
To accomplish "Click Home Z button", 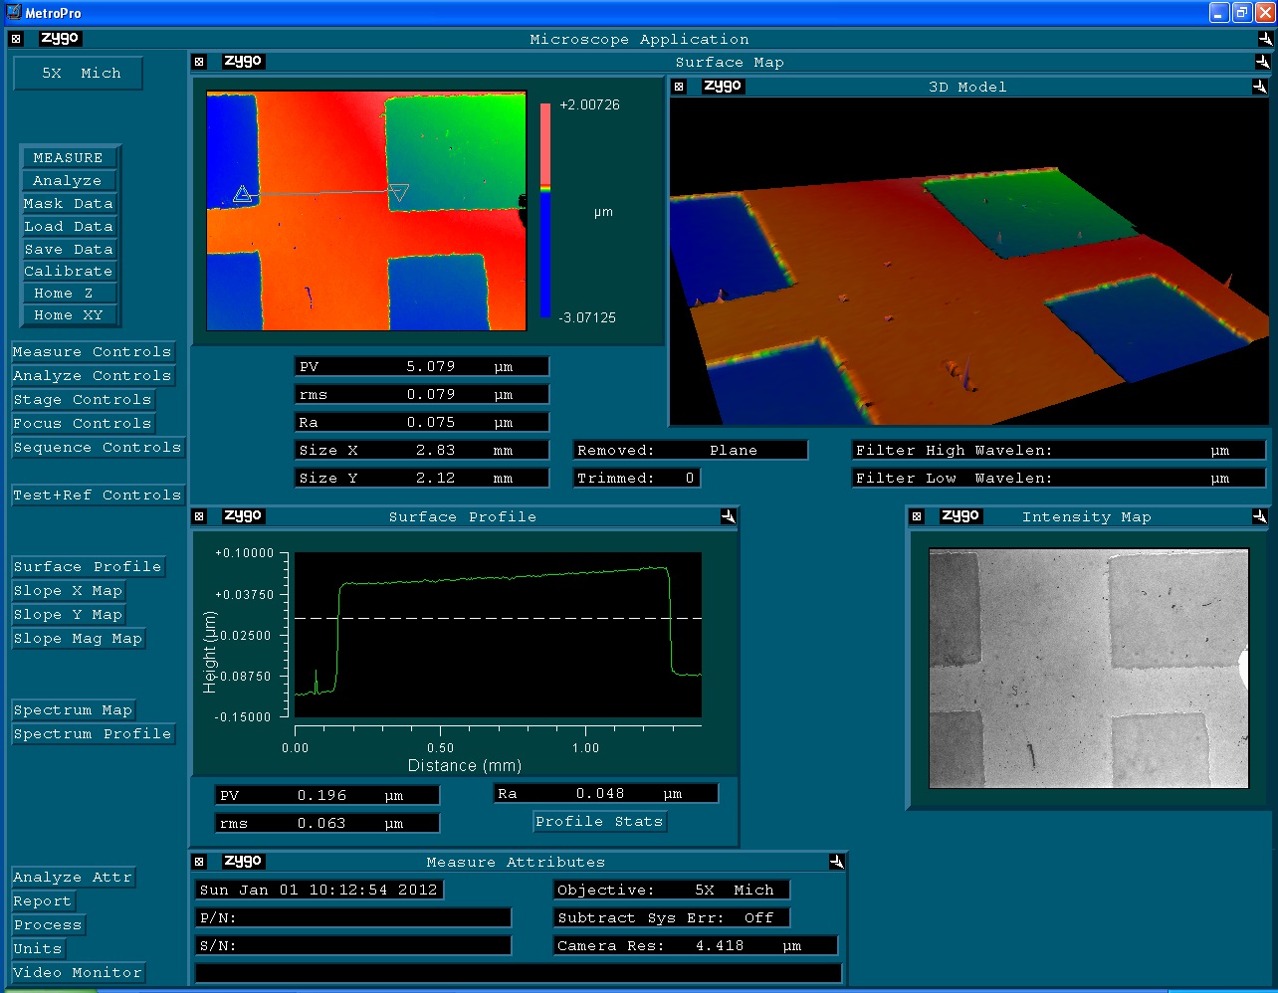I will click(x=69, y=294).
